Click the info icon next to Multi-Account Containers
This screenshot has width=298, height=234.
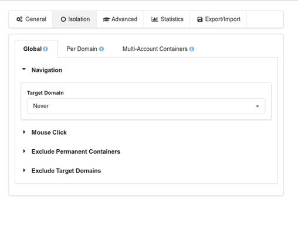[x=192, y=49]
